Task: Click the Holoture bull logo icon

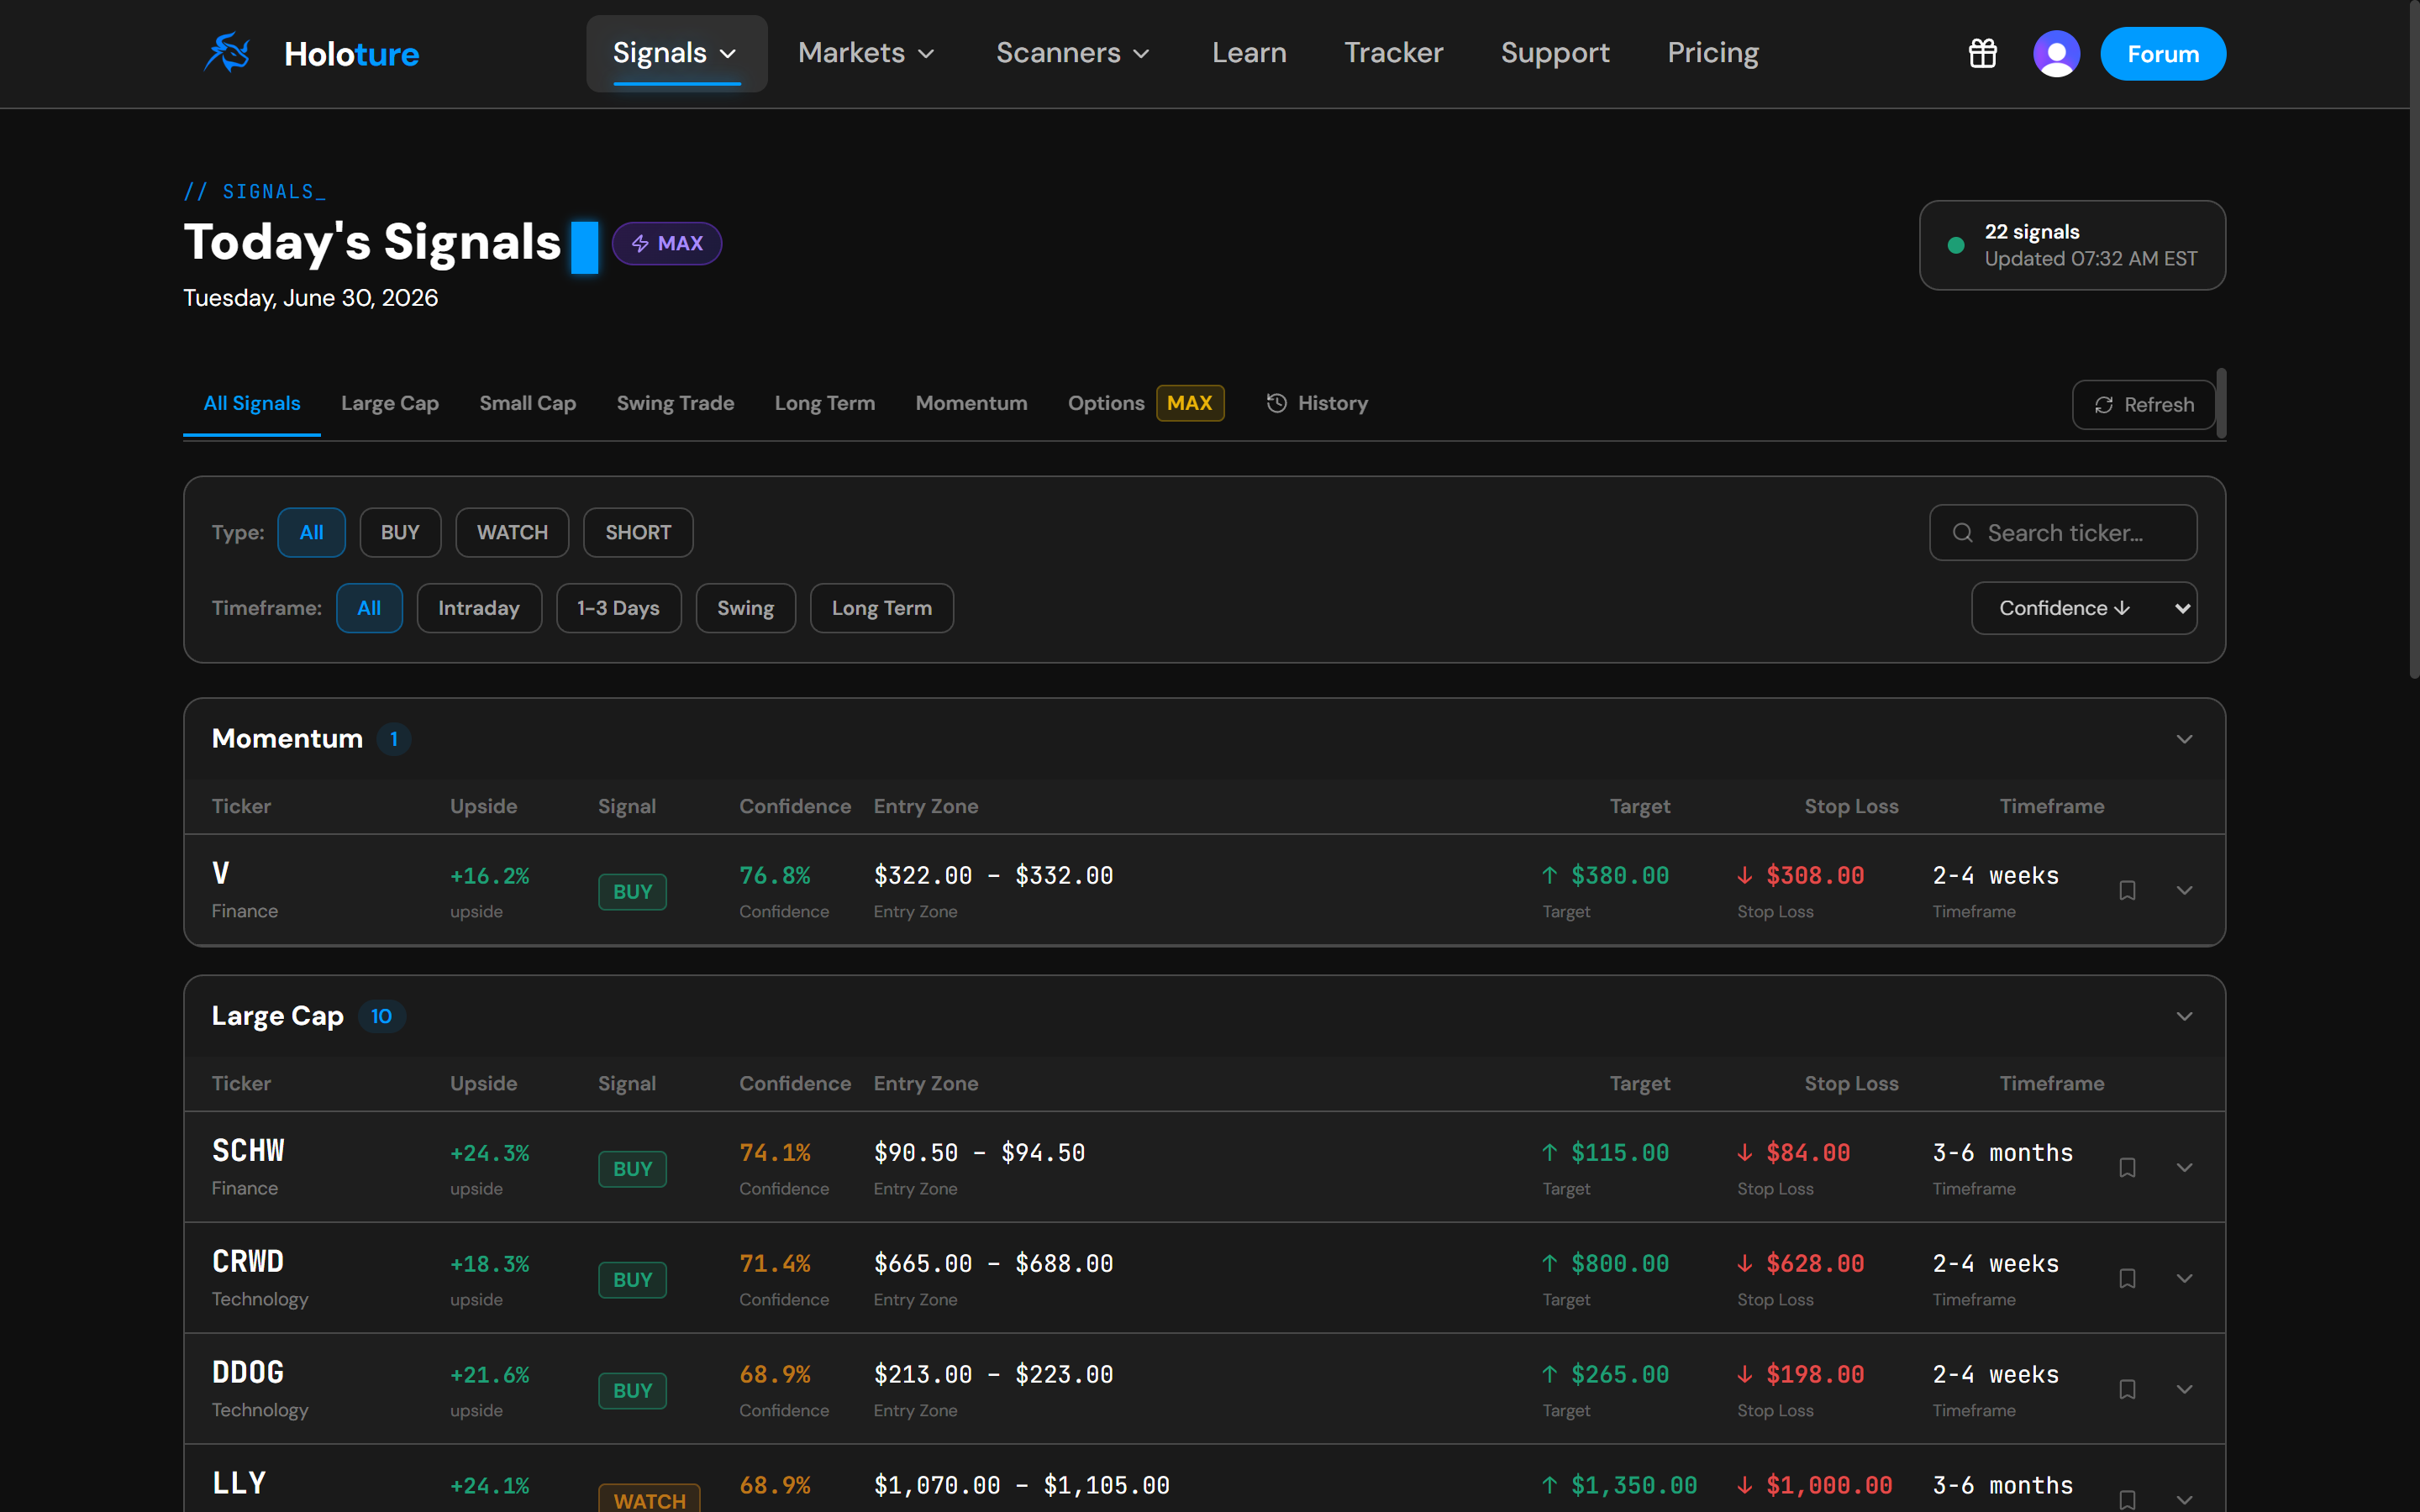Action: 227,53
